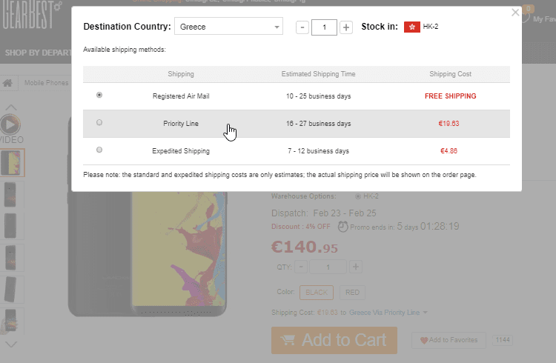Screen dimensions: 556x363
Task: Click the Add to Favorites heart button
Action: [449, 340]
